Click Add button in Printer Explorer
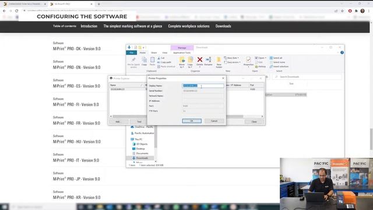373x210 pixels. (118, 122)
